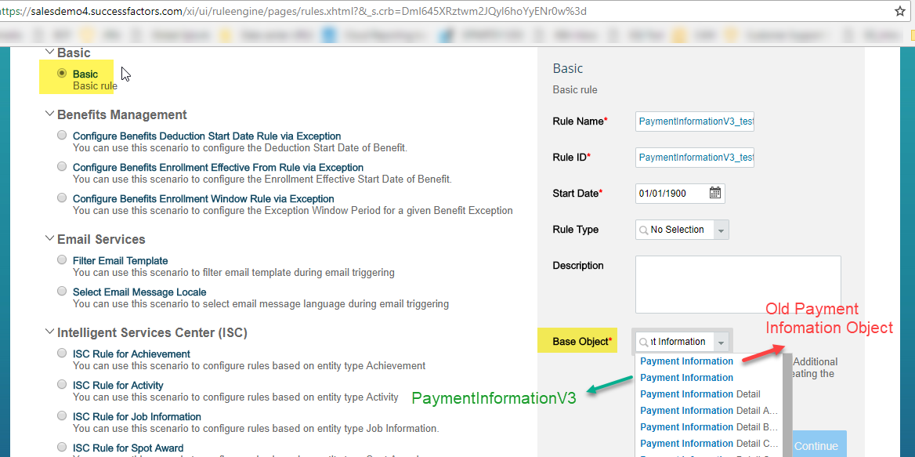The image size is (915, 457).
Task: Click the Continue button
Action: (x=816, y=444)
